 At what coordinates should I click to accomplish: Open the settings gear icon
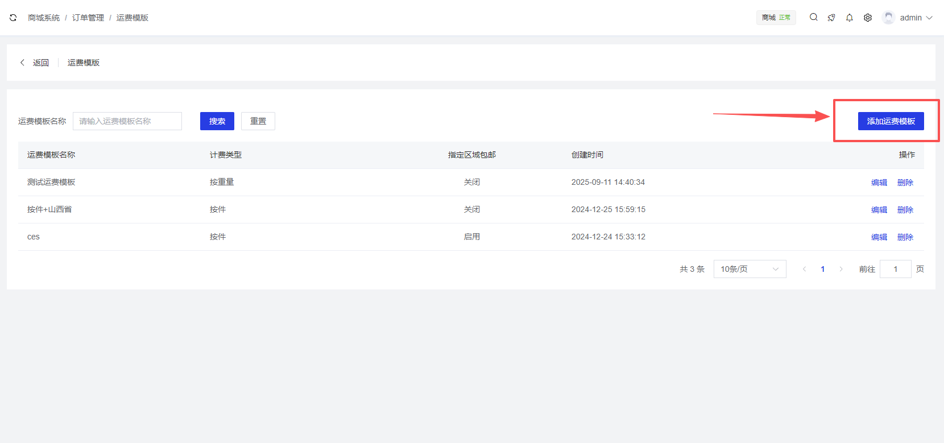coord(868,18)
